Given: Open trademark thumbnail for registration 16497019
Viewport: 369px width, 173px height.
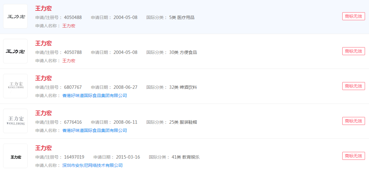Looking at the screenshot, I should 15,156.
